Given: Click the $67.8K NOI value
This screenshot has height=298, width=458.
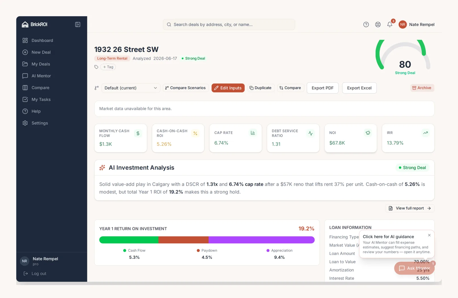Looking at the screenshot, I should click(x=337, y=143).
